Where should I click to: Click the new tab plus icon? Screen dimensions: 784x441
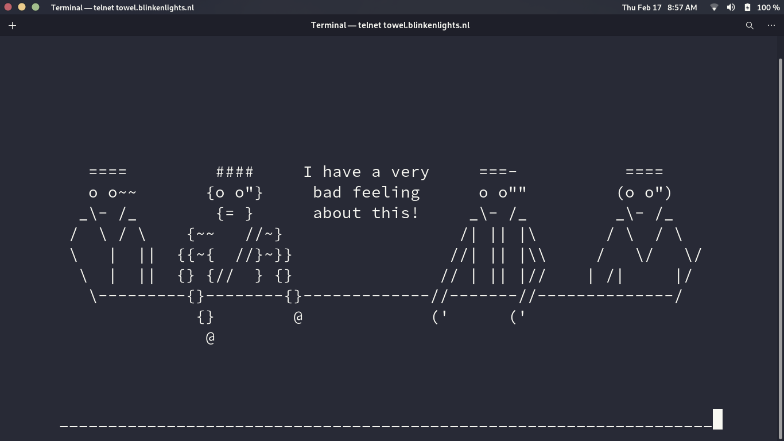(12, 25)
